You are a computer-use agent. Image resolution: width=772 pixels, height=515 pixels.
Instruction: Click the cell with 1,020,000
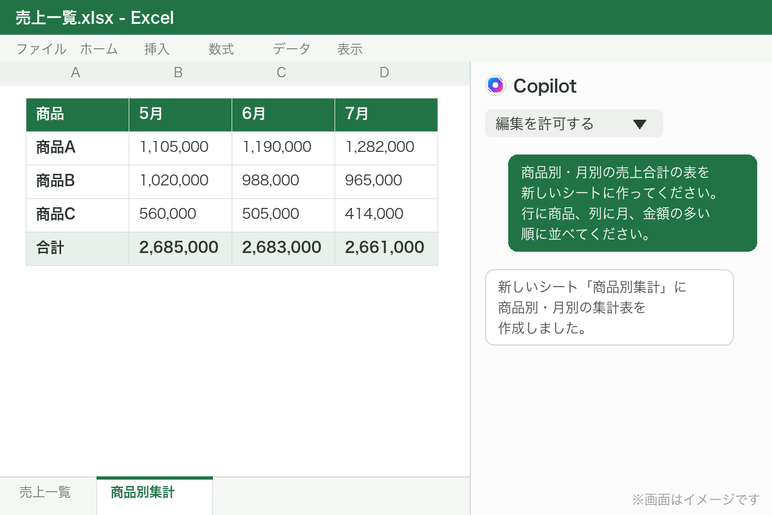180,182
